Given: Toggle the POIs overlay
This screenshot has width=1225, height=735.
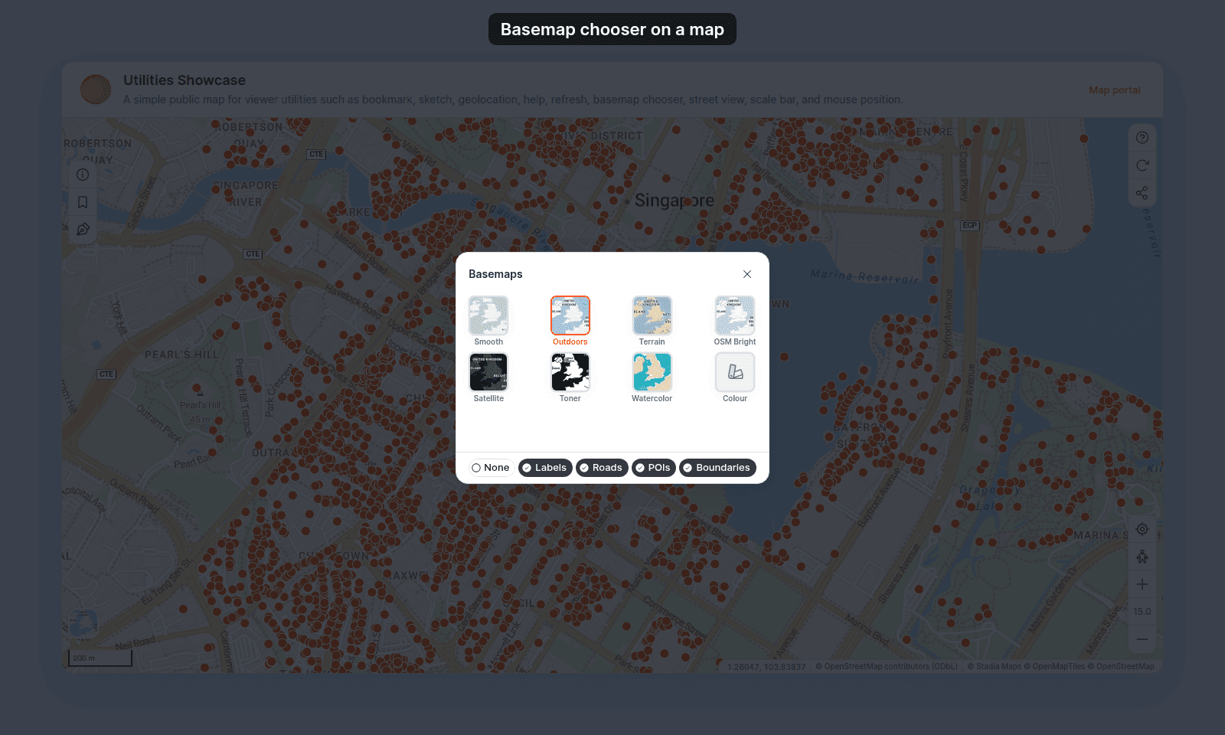Looking at the screenshot, I should 654,468.
